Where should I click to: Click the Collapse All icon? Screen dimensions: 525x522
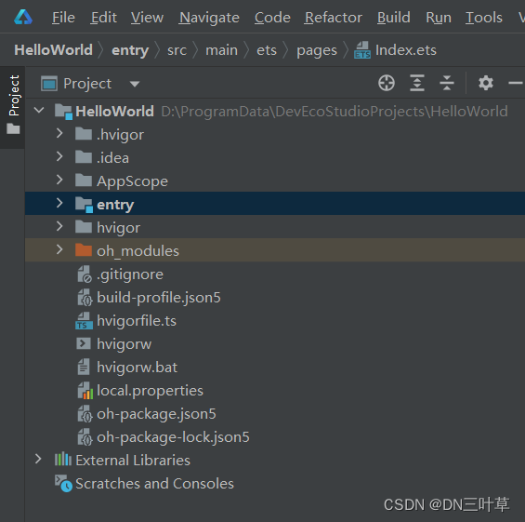(447, 83)
